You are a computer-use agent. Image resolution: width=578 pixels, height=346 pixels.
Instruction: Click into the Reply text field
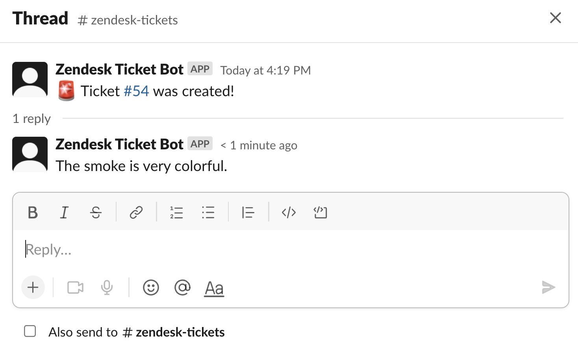click(x=276, y=250)
